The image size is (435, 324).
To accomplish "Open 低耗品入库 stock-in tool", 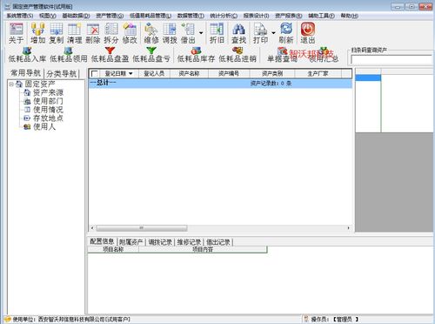I will 27,55.
